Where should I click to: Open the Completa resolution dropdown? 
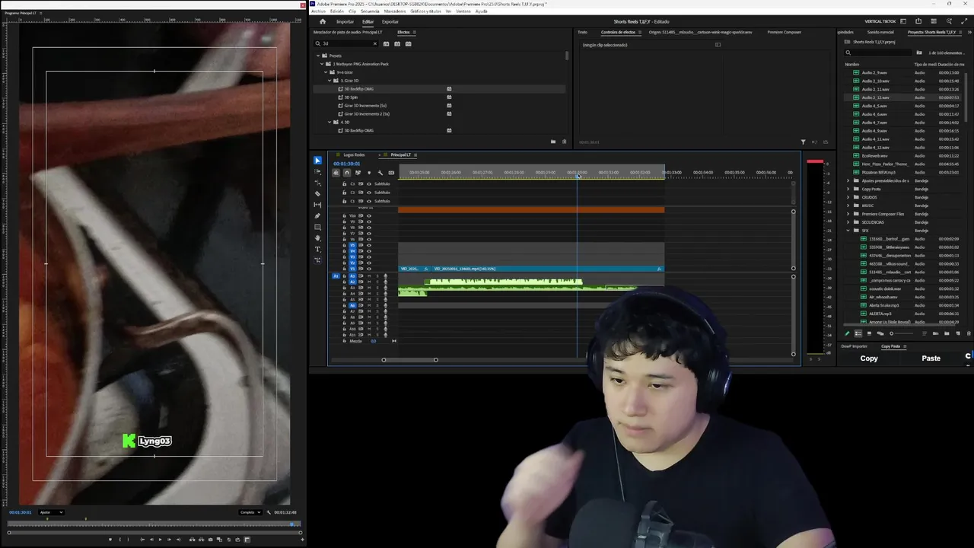(x=250, y=512)
